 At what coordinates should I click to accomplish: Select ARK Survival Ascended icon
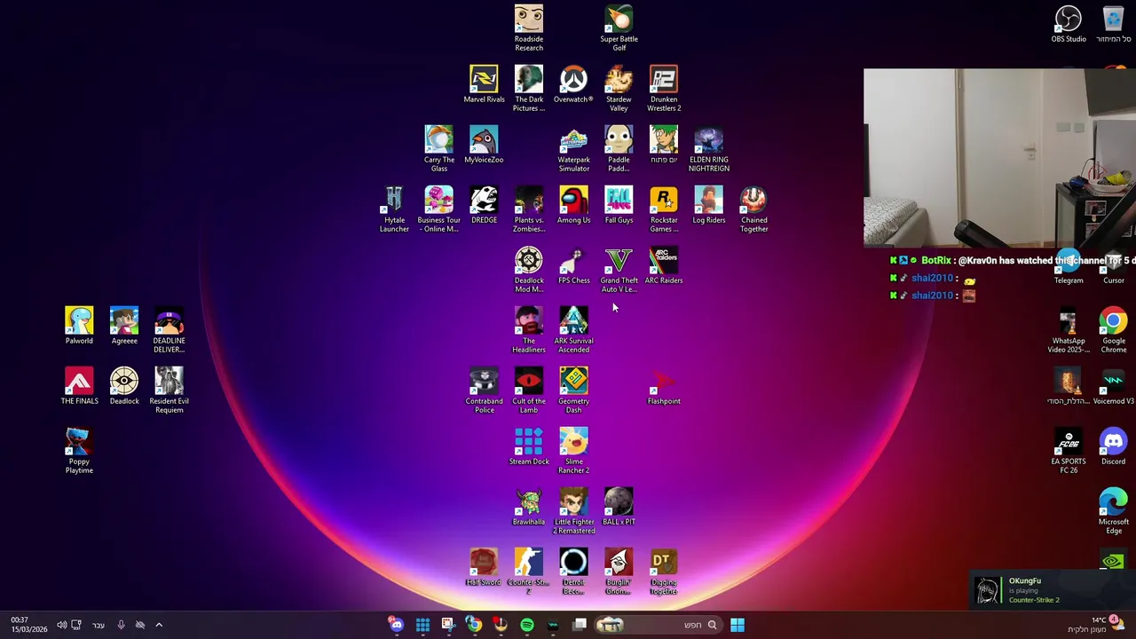click(x=573, y=330)
